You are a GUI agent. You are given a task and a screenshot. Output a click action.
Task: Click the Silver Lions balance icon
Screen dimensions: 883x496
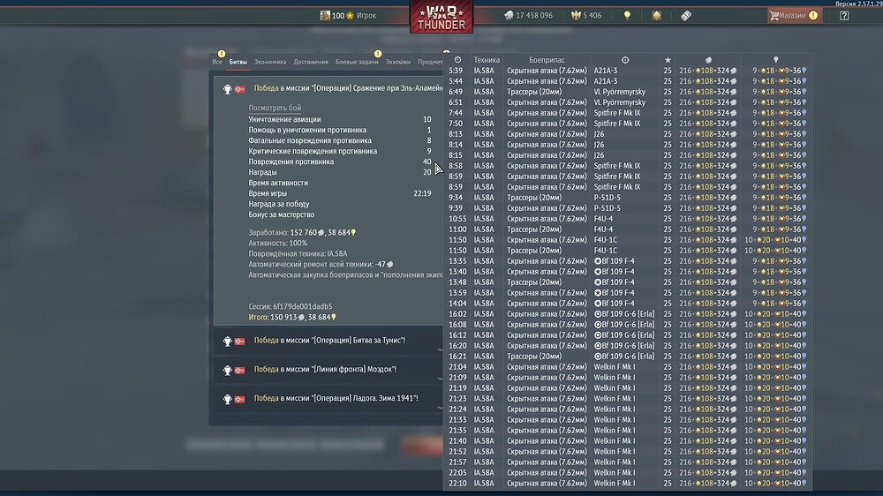(x=509, y=15)
